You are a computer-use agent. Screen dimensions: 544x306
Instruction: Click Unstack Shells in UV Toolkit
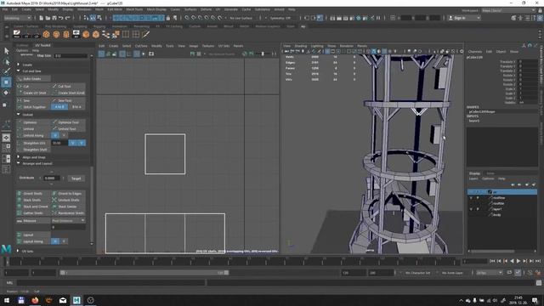(x=68, y=200)
